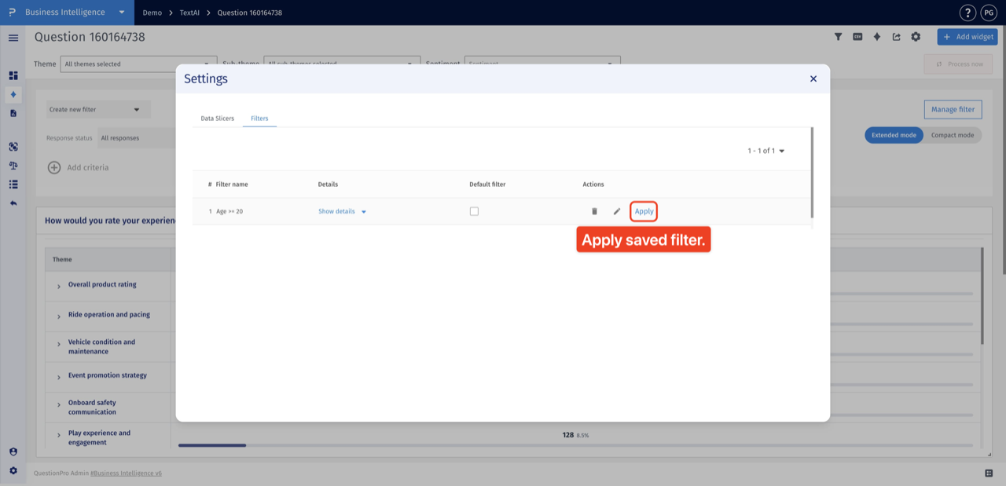Screen dimensions: 1006x486
Task: Switch to Extended mode
Action: (x=894, y=135)
